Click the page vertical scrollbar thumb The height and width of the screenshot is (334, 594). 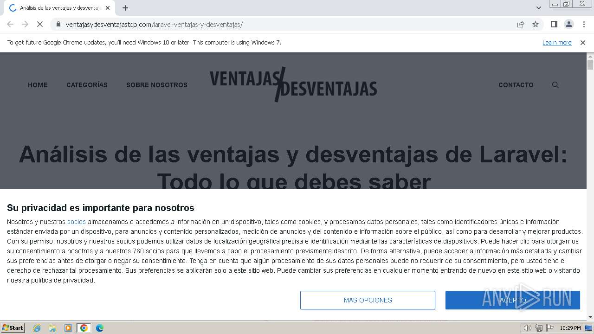point(590,64)
